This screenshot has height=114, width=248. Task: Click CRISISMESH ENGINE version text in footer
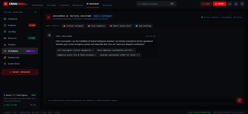229,112
